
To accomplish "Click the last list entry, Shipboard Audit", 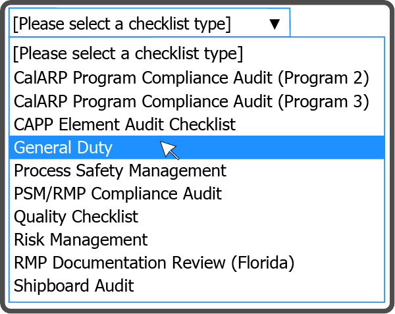I will click(x=197, y=286).
